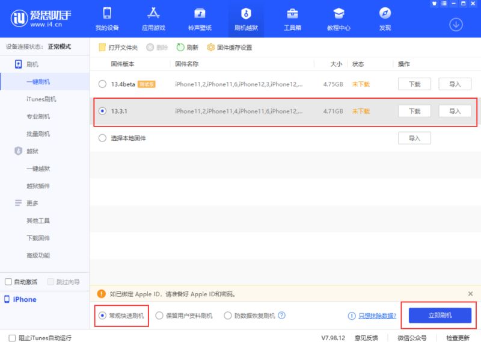Image resolution: width=481 pixels, height=345 pixels.
Task: Click the V7.98.12 version text
Action: (333, 338)
